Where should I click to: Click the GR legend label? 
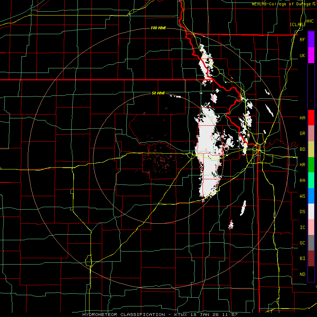(302, 133)
